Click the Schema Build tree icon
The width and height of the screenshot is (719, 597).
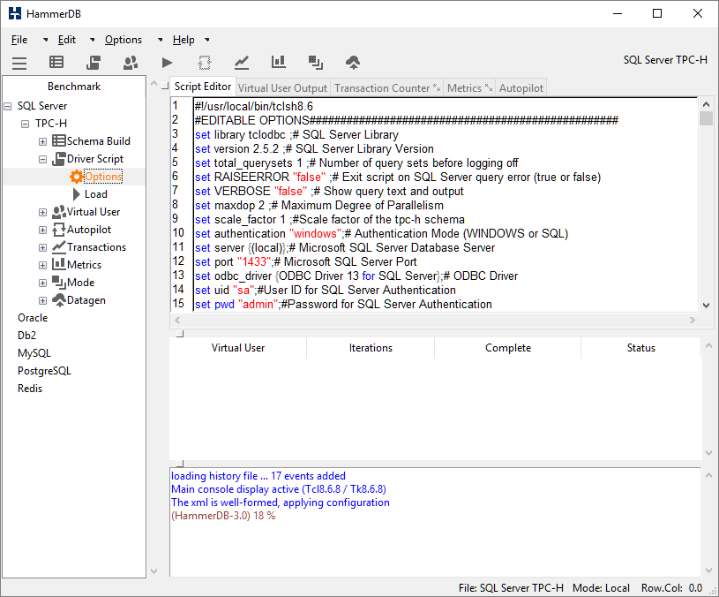tap(59, 140)
